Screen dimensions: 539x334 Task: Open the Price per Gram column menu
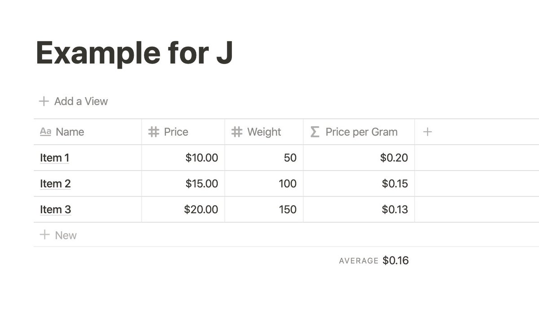pos(361,132)
